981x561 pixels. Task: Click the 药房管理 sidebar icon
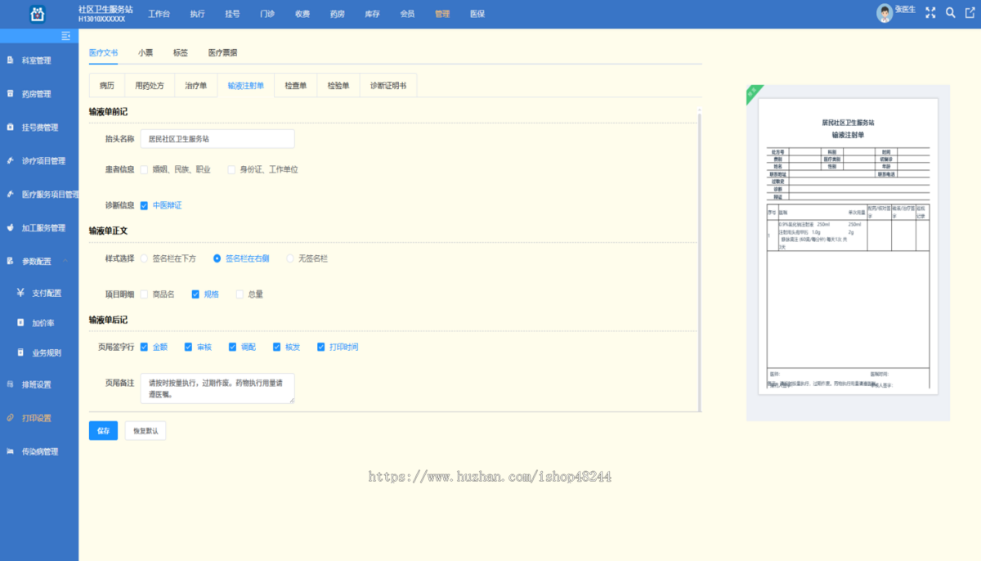[x=10, y=94]
